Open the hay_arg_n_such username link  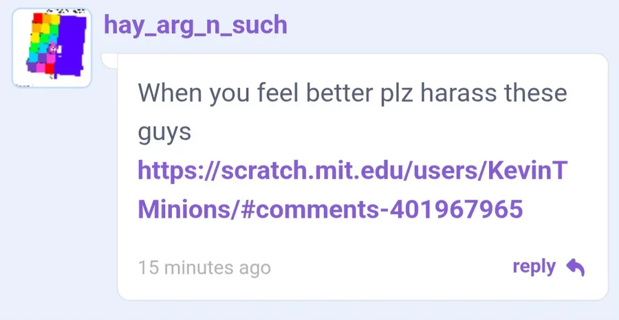[x=195, y=25]
